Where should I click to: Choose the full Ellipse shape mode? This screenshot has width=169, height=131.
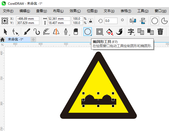coord(155,21)
